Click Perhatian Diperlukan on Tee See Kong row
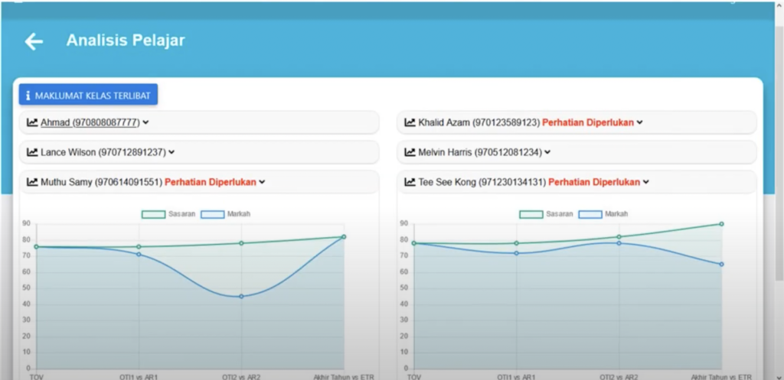Screen dimensions: 784x380 pyautogui.click(x=594, y=182)
